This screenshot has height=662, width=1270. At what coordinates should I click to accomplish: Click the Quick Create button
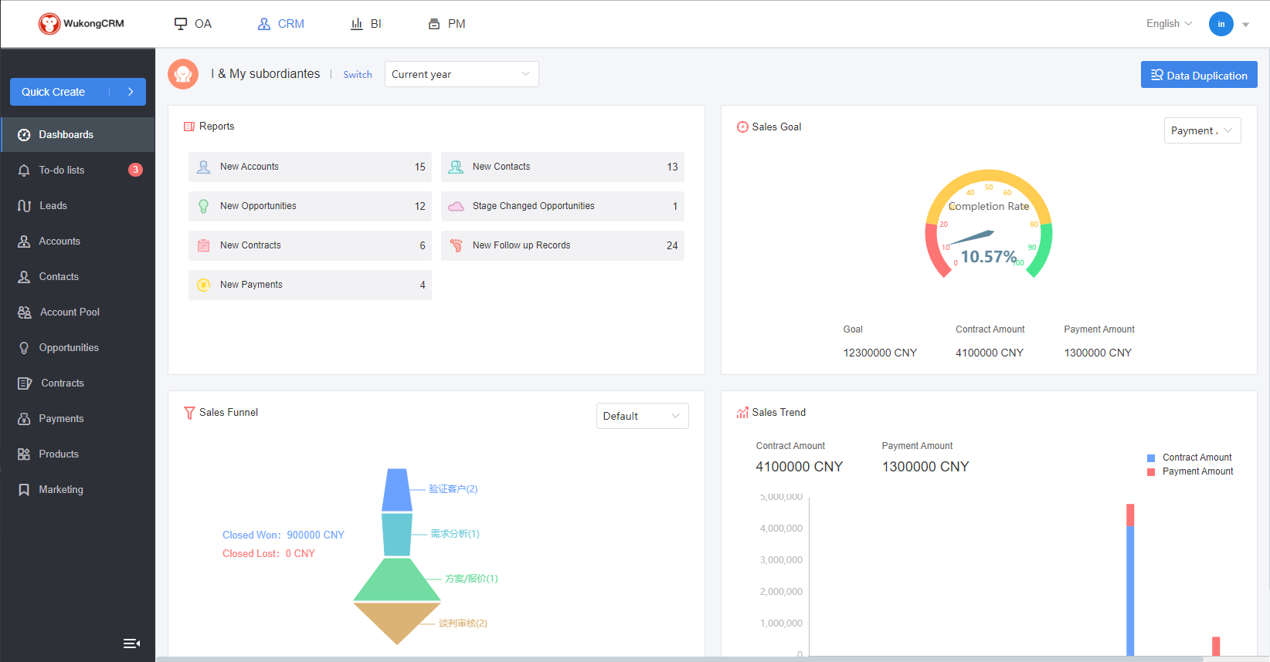pos(77,92)
